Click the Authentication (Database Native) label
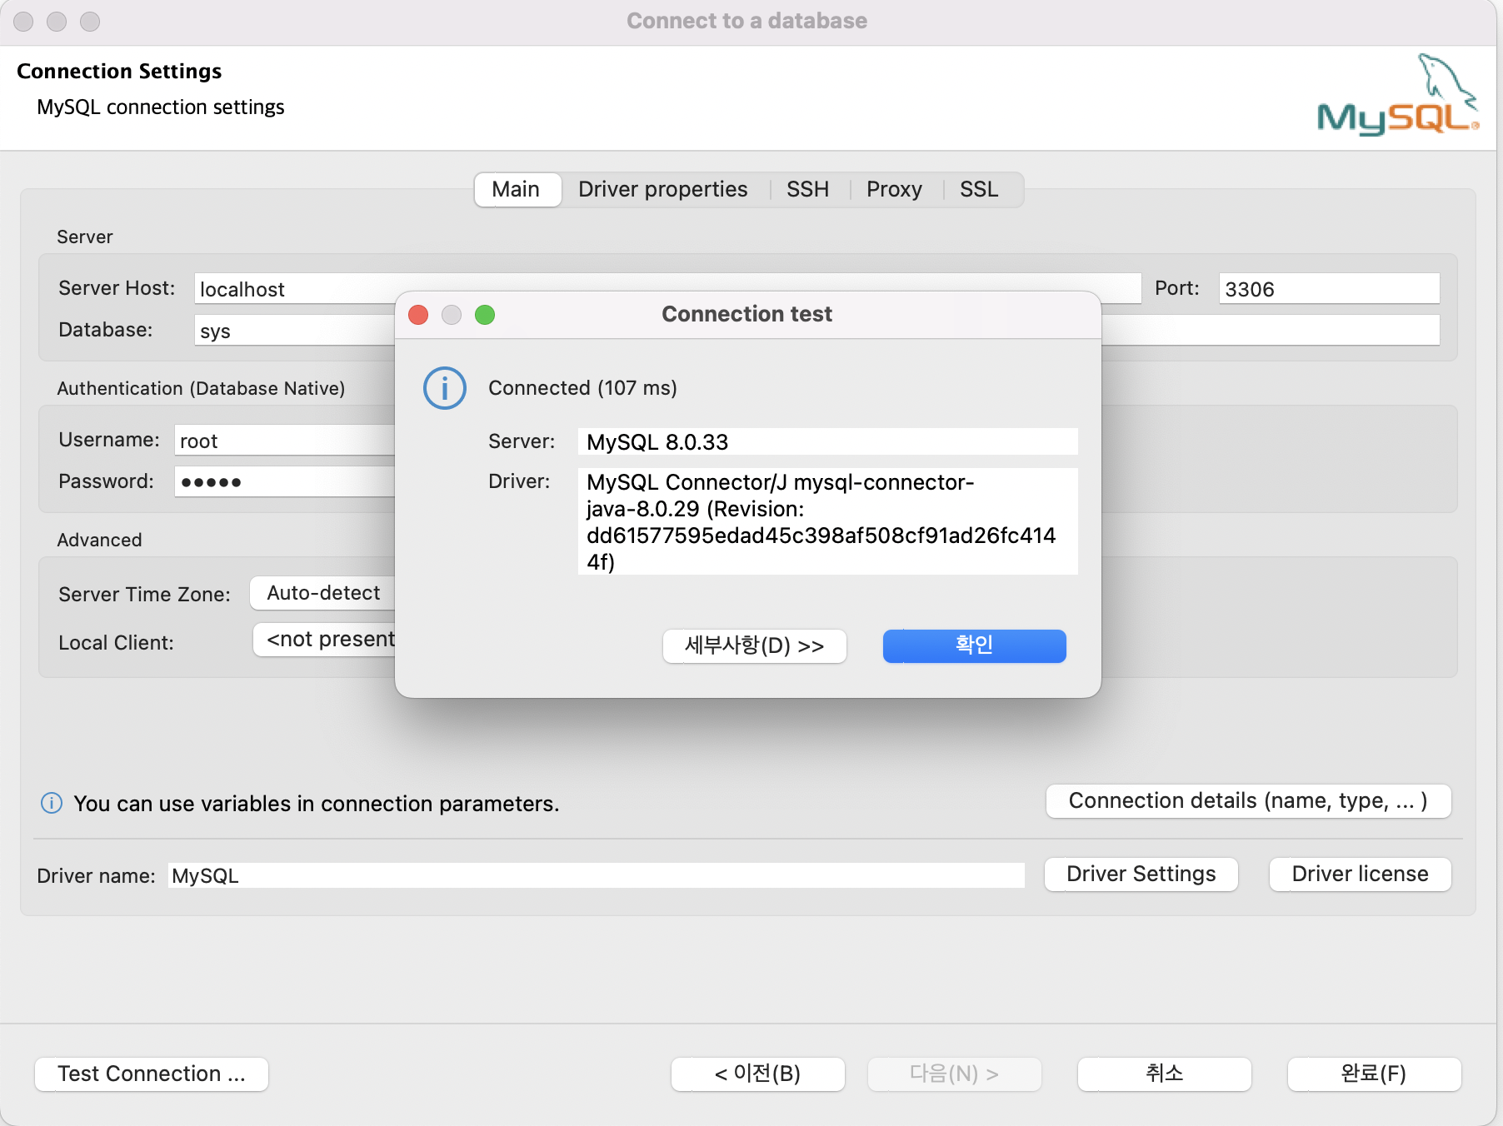The image size is (1503, 1126). [201, 388]
